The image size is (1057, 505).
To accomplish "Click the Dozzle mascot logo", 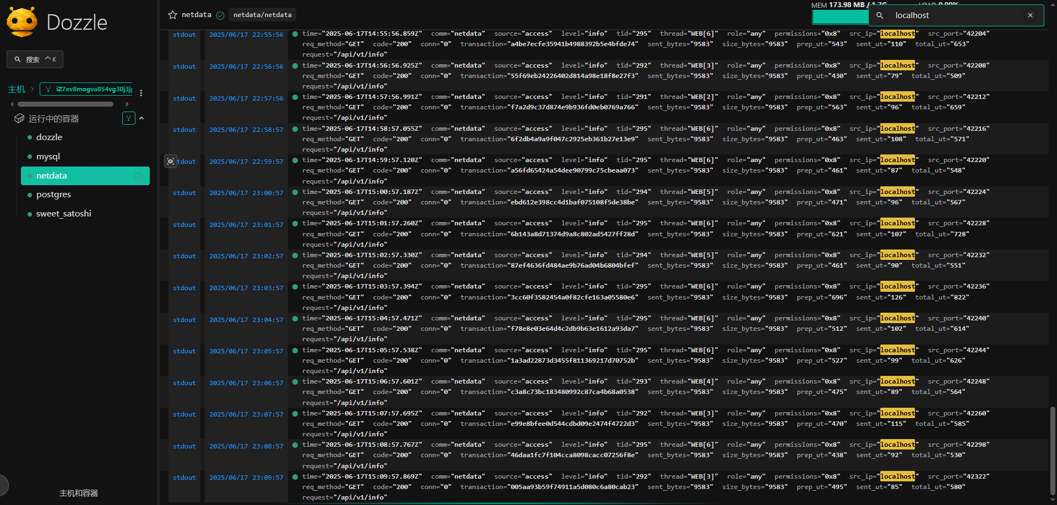I will pos(22,22).
